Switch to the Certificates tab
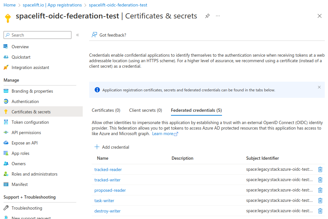 click(106, 110)
